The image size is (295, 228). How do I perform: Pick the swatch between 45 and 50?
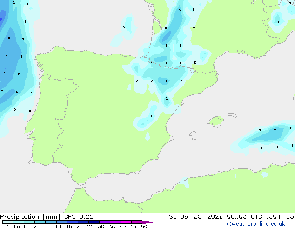[137, 222]
